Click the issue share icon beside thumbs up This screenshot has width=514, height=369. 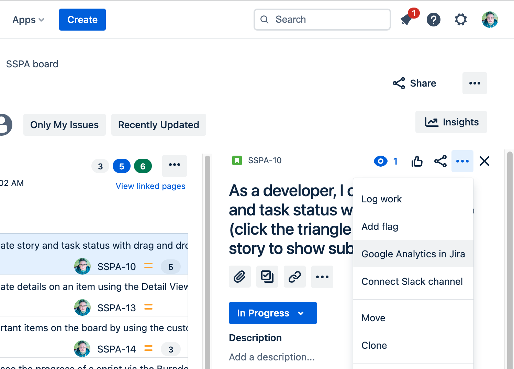(440, 161)
